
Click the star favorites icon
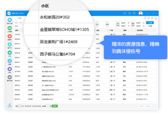pos(152,18)
